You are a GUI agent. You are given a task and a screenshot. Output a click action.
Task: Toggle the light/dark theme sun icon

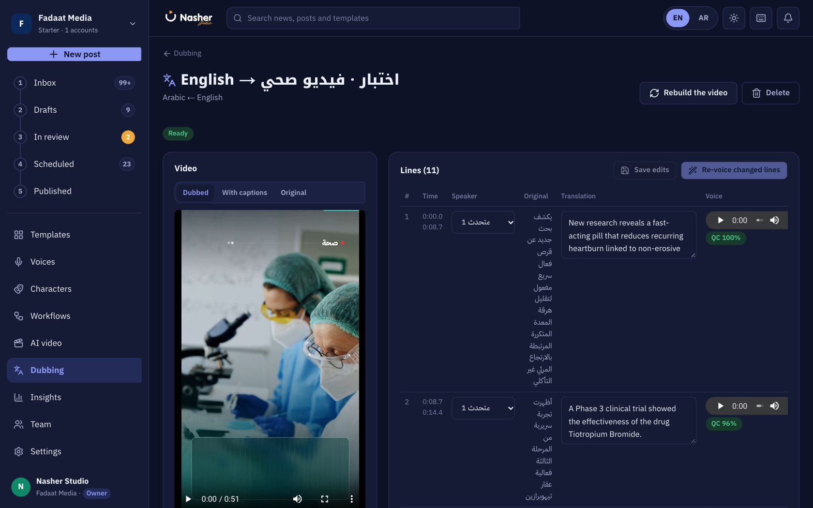click(734, 18)
